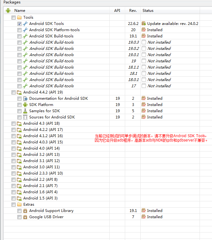Uncheck the Android SDK Tools checkbox

click(19, 24)
